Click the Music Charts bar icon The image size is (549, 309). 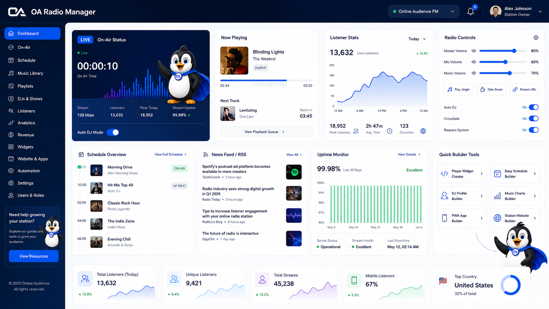click(497, 196)
